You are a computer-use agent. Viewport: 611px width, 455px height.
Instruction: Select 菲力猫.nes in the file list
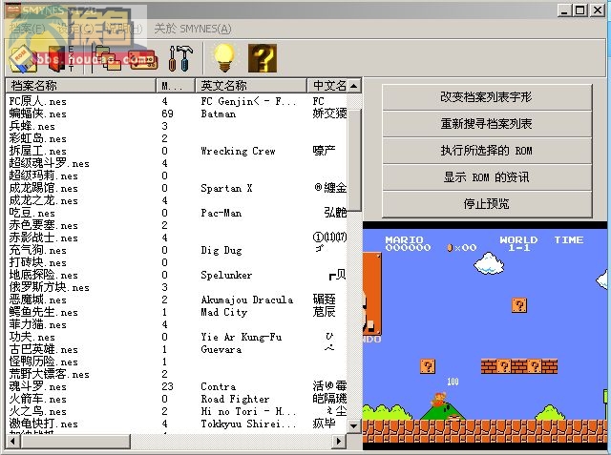(x=38, y=324)
